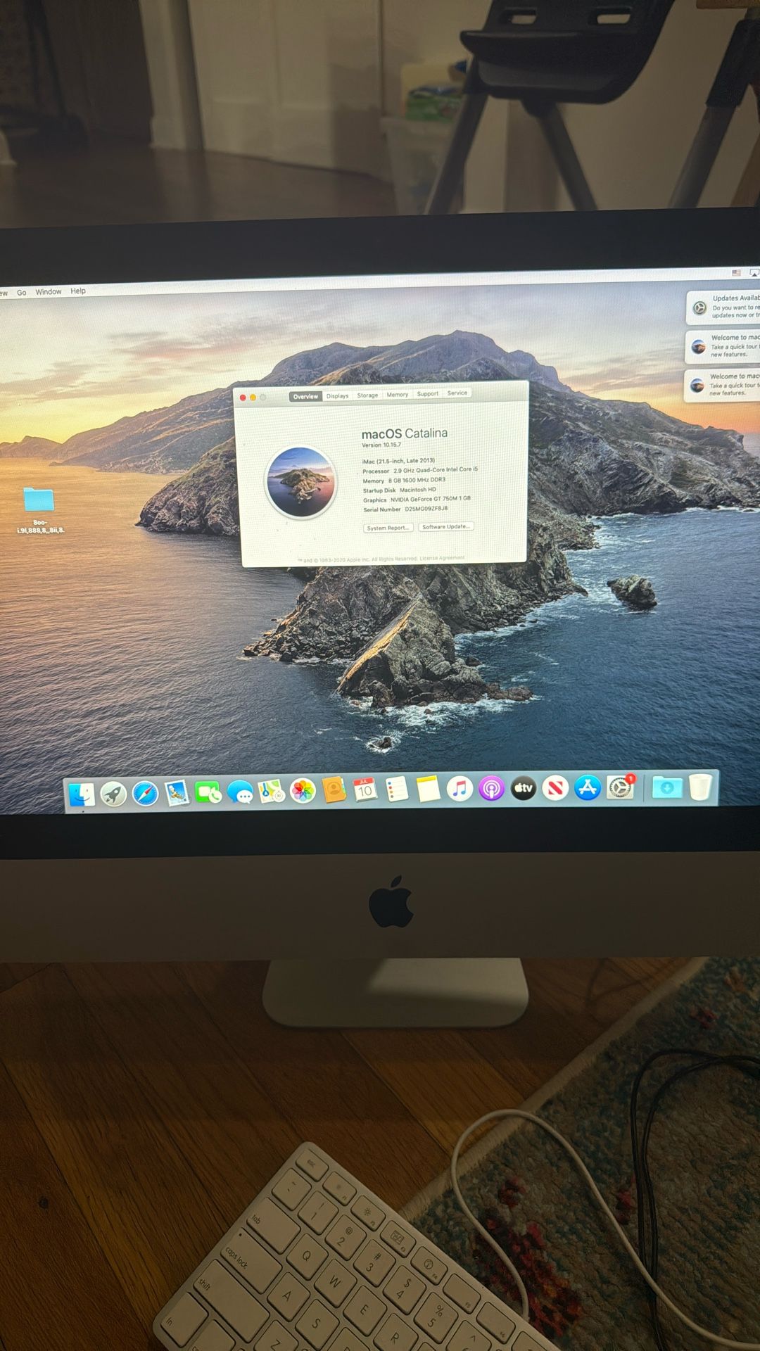Open Contacts from the Dock
Screen dimensions: 760x1351
334,791
